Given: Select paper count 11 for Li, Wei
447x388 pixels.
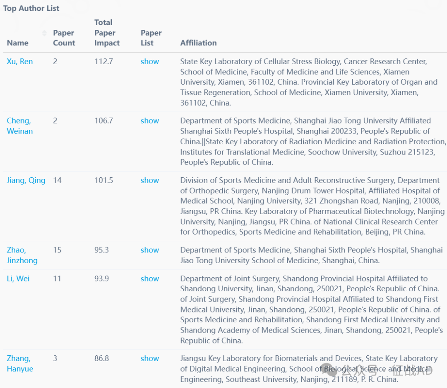Looking at the screenshot, I should [57, 279].
